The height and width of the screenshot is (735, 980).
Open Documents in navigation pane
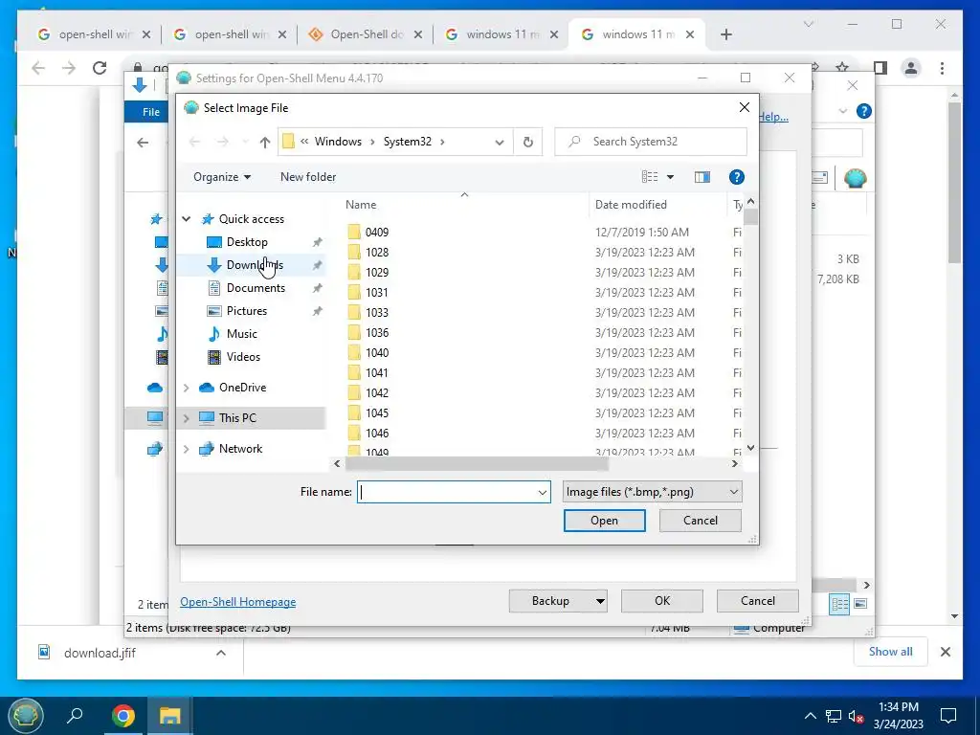tap(256, 288)
